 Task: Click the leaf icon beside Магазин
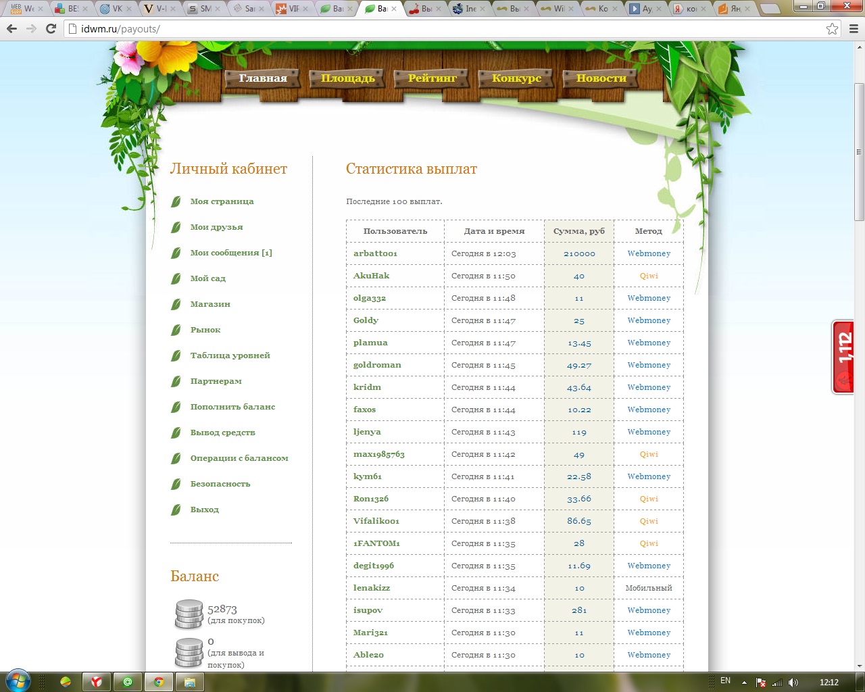(176, 304)
